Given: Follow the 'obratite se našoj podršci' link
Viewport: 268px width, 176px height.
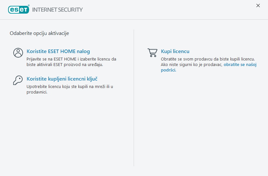Looking at the screenshot, I should pos(240,65).
